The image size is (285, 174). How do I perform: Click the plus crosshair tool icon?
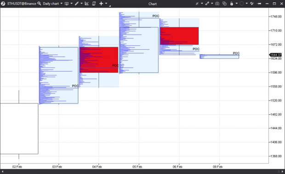click(101, 4)
